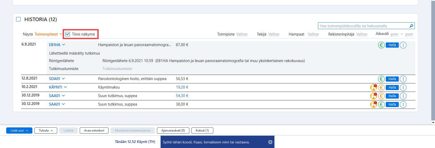Viewport: 435px width, 148px height.
Task: Click Valitse link next to Toimipiste
Action: 242,34
